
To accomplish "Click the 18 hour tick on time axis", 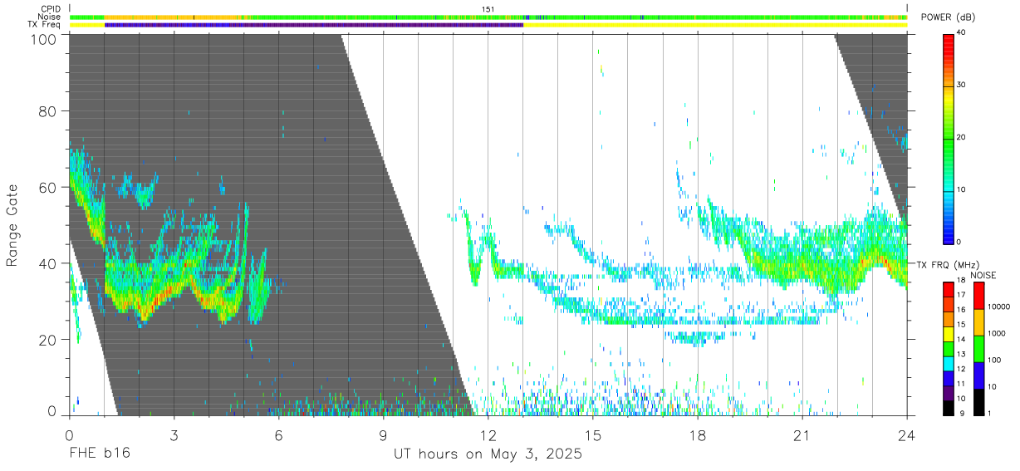I will click(x=698, y=435).
